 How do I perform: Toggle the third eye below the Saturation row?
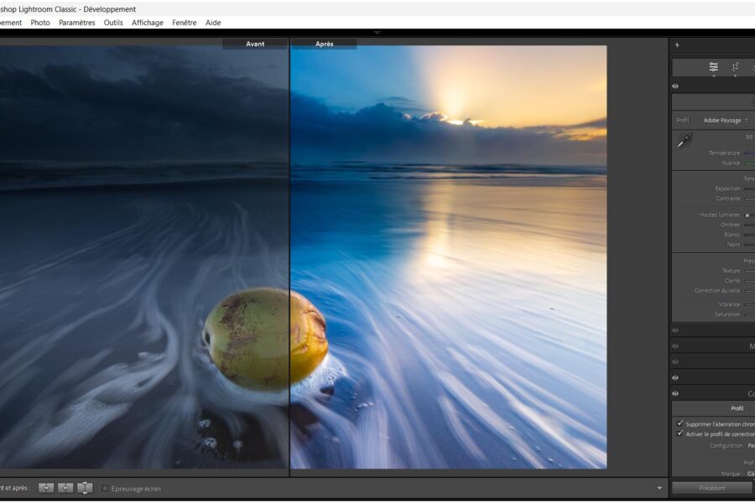[675, 362]
